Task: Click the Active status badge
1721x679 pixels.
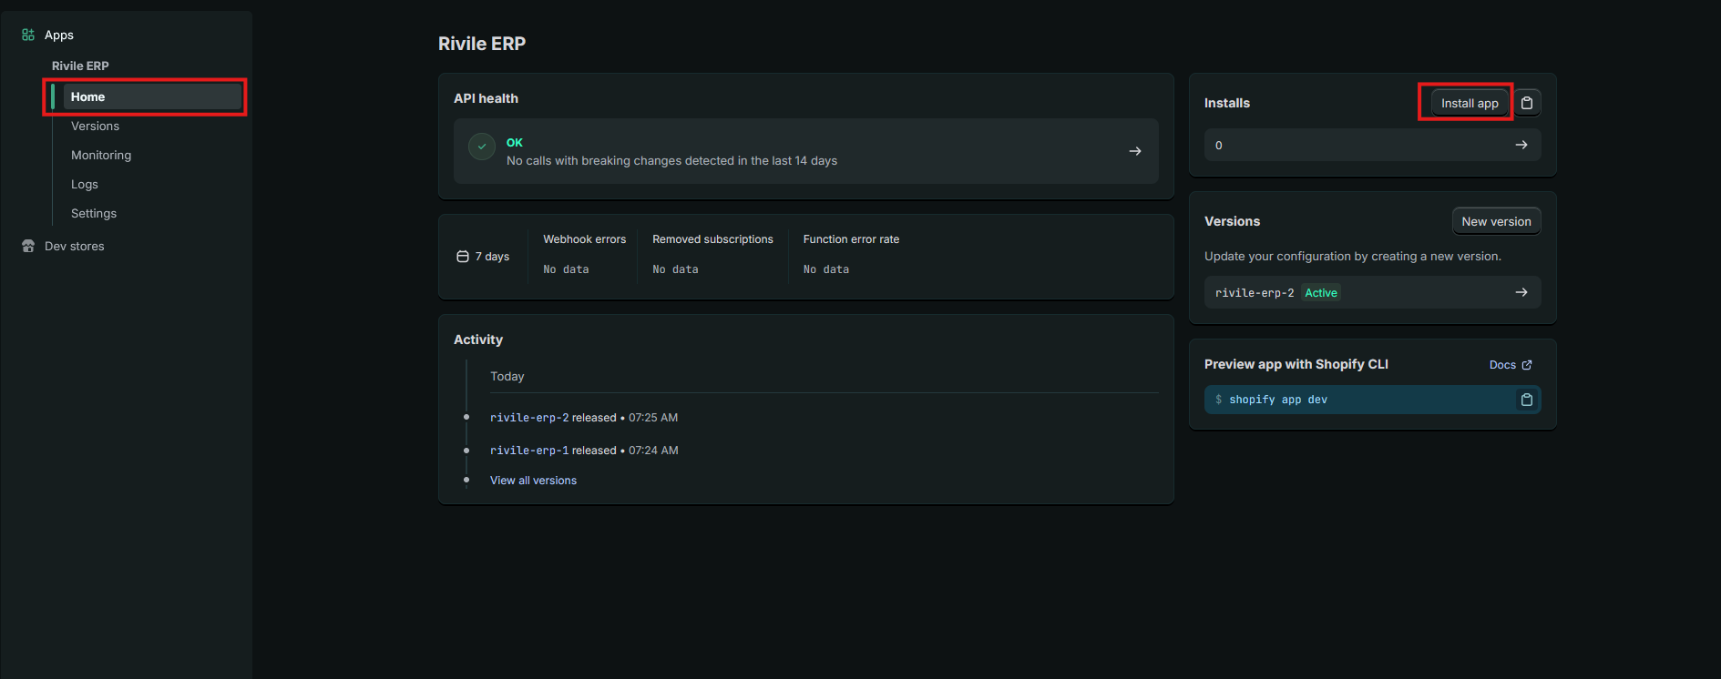Action: [x=1321, y=292]
